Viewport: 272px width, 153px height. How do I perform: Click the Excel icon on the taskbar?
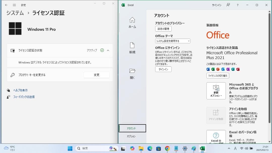pyautogui.click(x=202, y=148)
